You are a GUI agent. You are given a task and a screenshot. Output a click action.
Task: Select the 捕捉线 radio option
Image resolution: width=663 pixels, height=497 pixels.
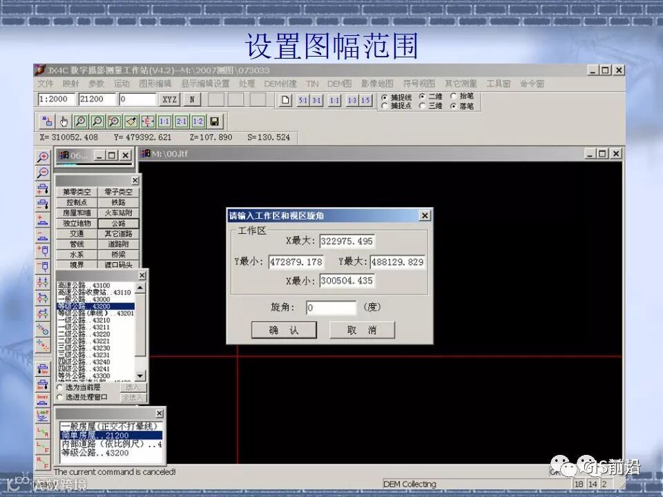396,97
